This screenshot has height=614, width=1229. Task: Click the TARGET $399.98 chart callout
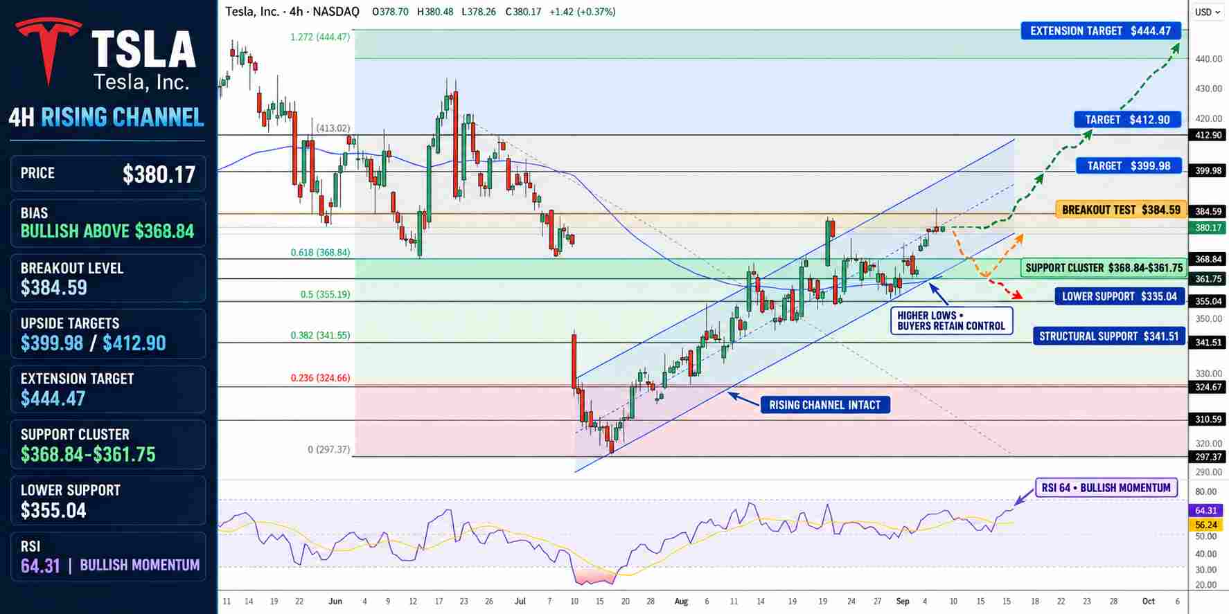pos(1129,165)
